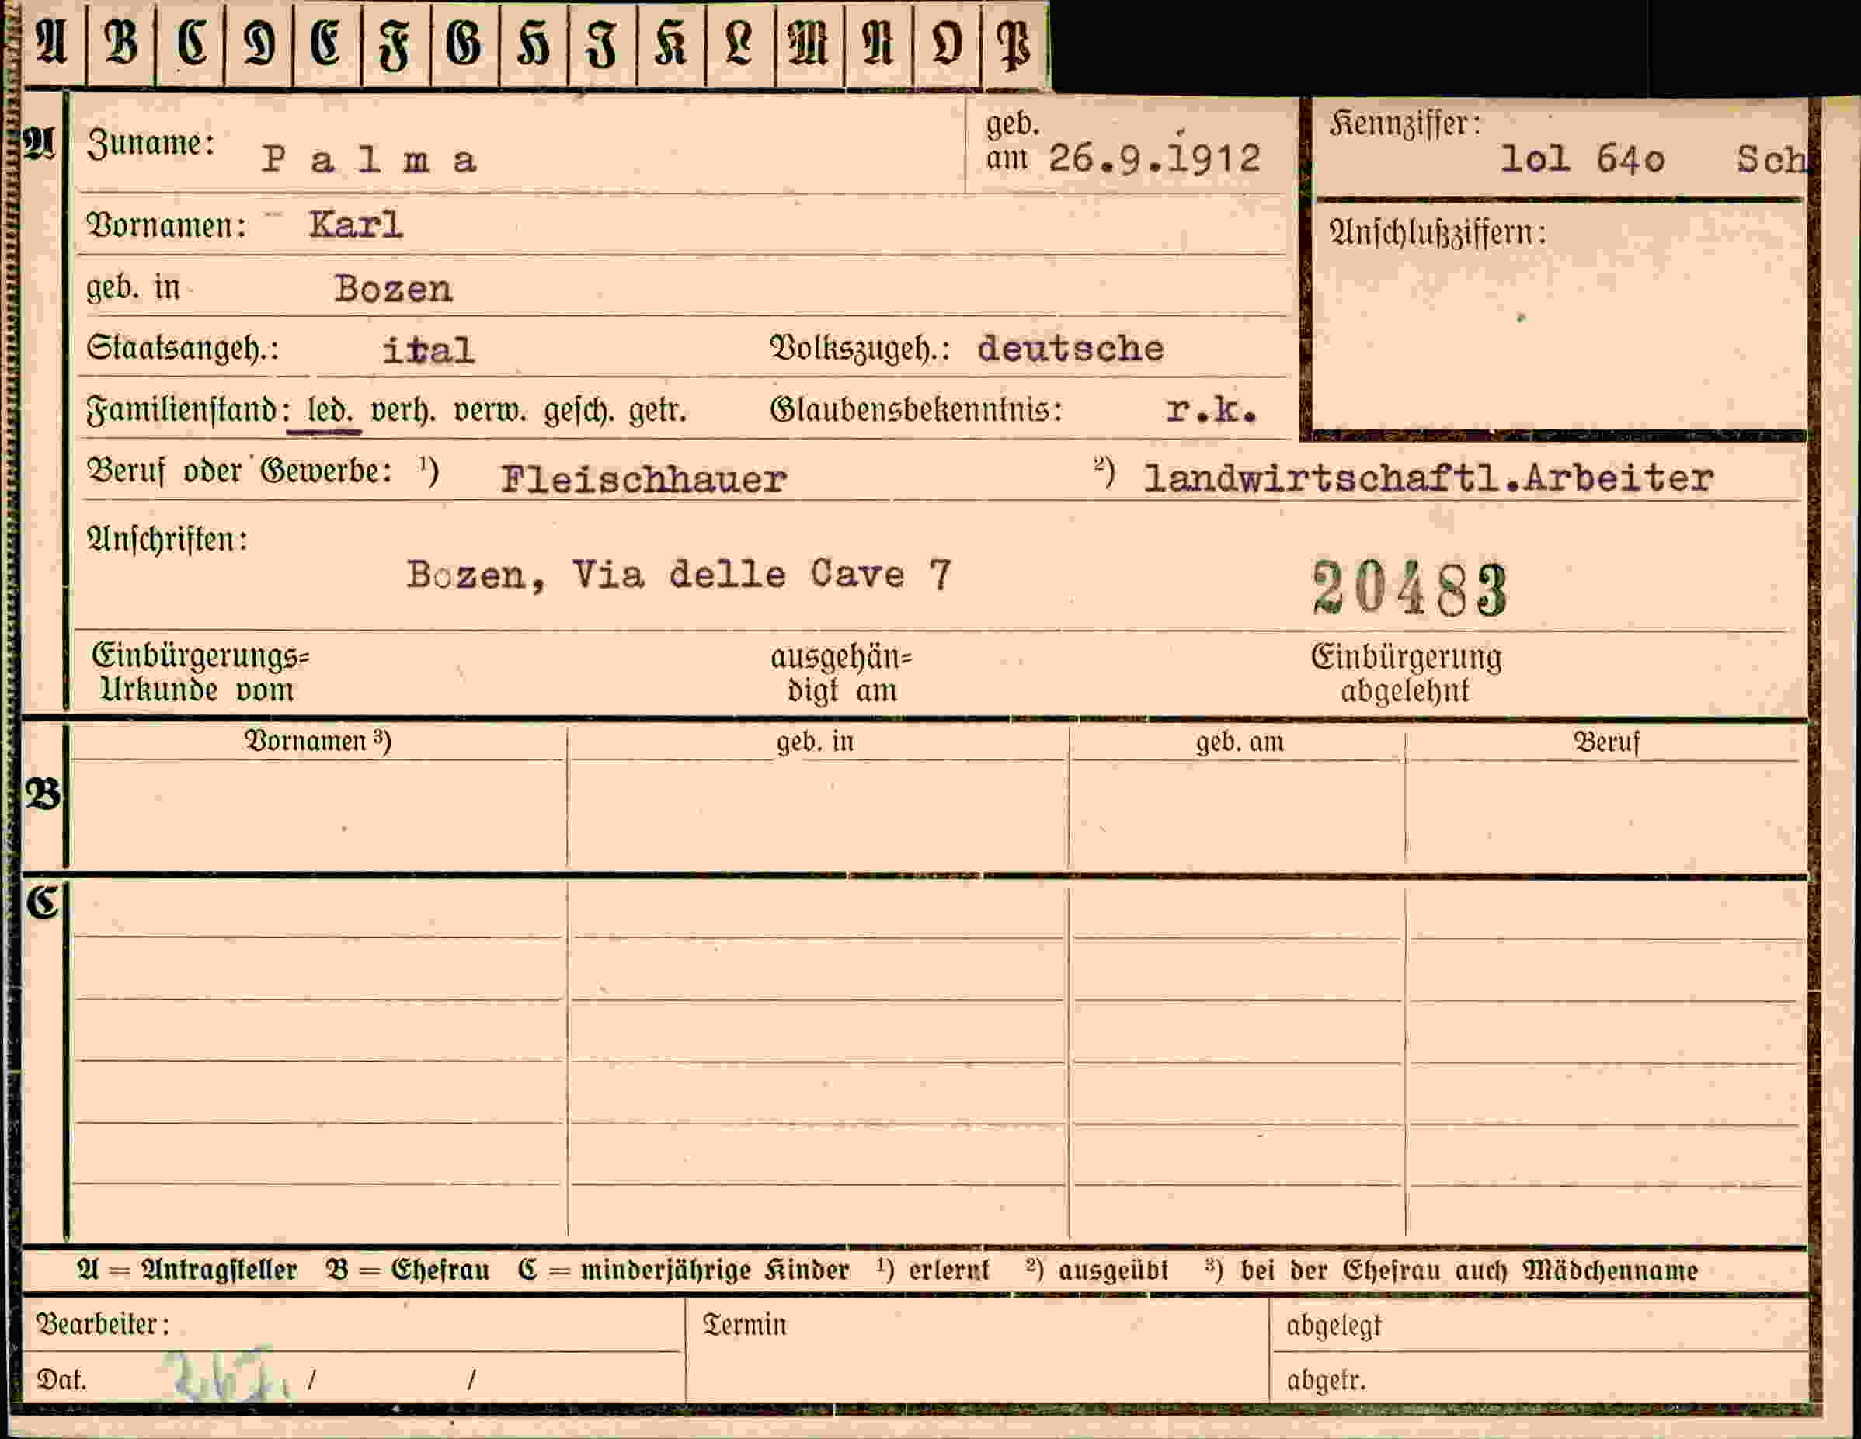Click the 'Vornamen 3)' column header
Viewport: 1861px width, 1439px height.
318,741
